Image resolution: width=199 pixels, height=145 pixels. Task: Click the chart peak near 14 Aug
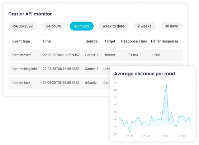click(166, 84)
